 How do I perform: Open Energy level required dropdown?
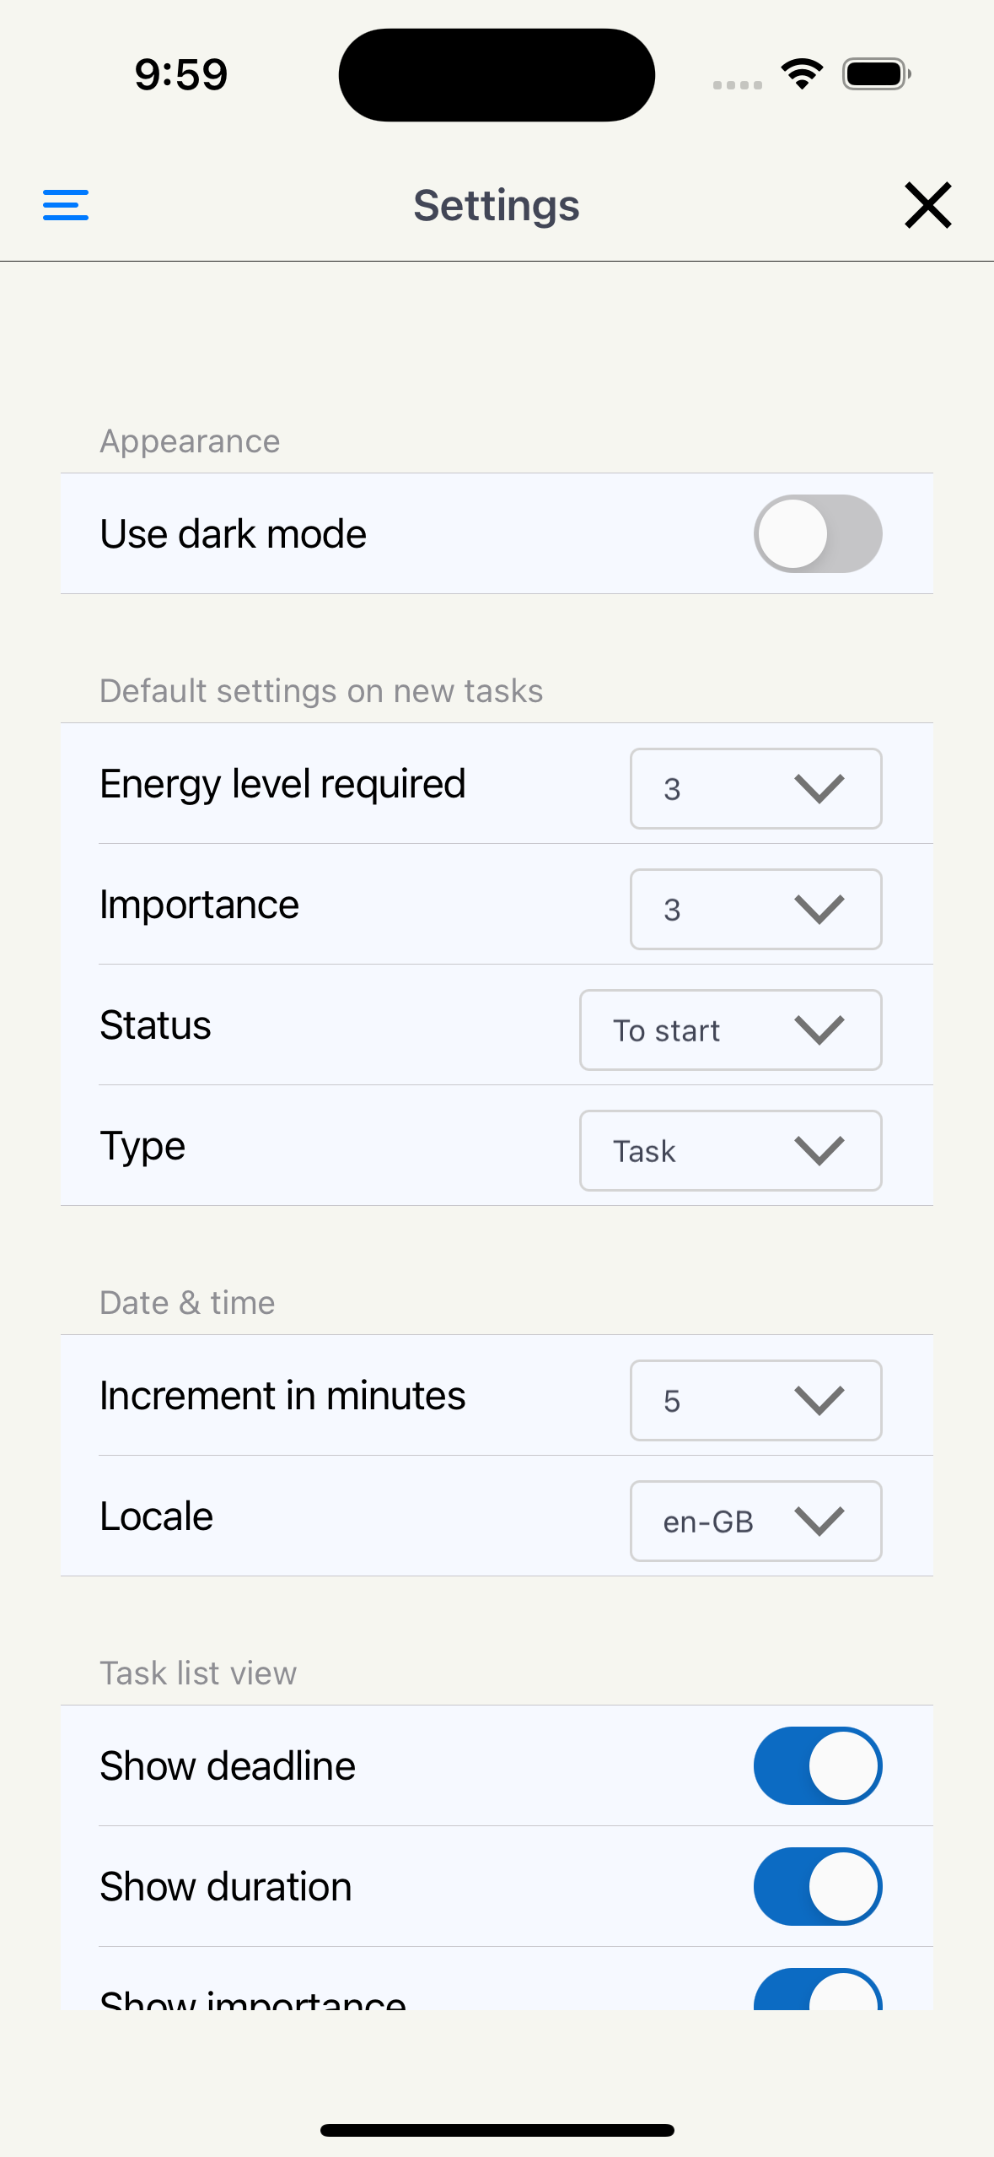click(755, 788)
